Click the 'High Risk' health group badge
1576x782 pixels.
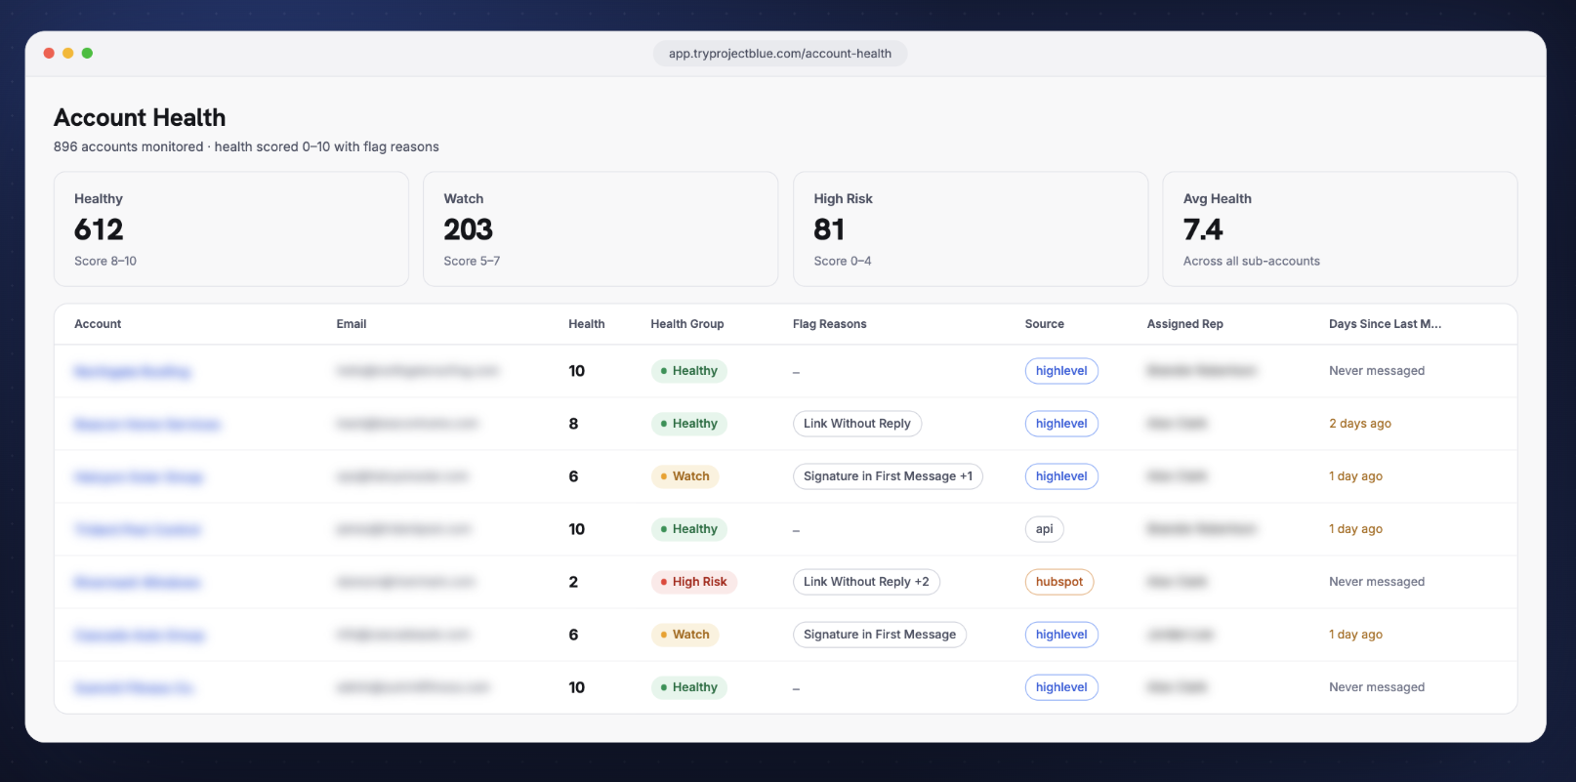pyautogui.click(x=693, y=582)
